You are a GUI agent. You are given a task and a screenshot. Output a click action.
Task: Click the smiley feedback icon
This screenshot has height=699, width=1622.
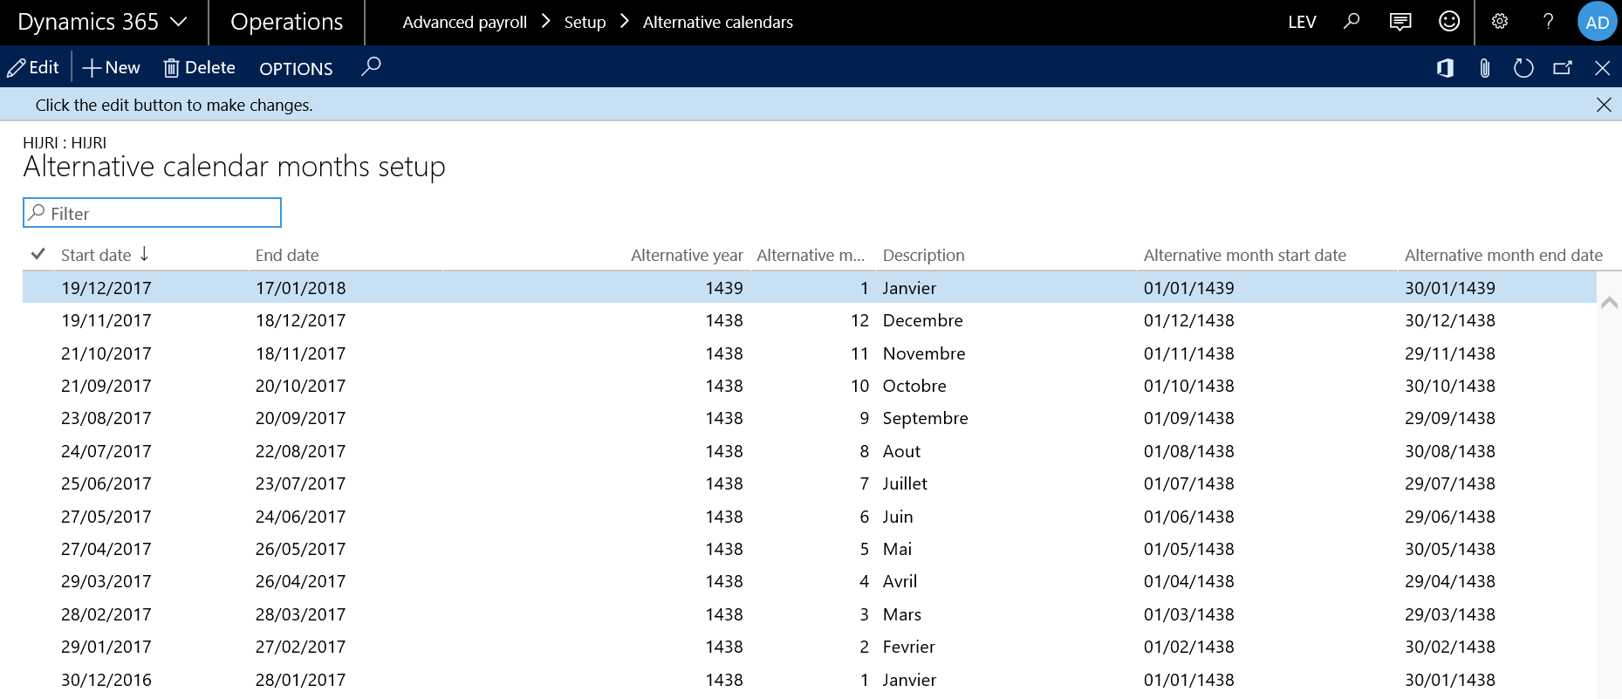pyautogui.click(x=1449, y=21)
